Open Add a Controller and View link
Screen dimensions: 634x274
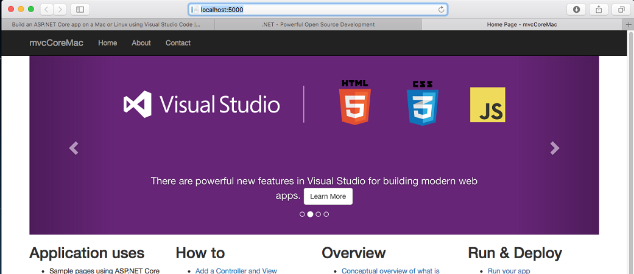[236, 271]
